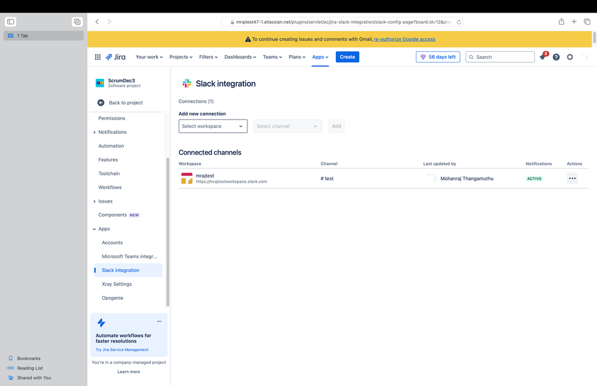The width and height of the screenshot is (597, 386).
Task: Open Bookmarks in the Safari sidebar
Action: [x=29, y=359]
